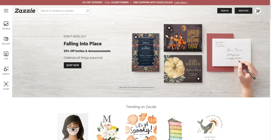
Task: Click the Zazzle logo
Action: 25,11
